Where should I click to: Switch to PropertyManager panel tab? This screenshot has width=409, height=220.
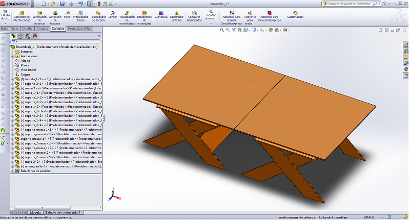point(21,36)
